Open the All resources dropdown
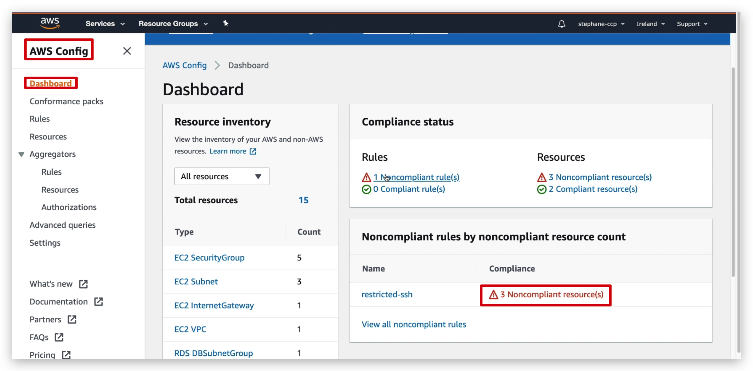 (221, 176)
